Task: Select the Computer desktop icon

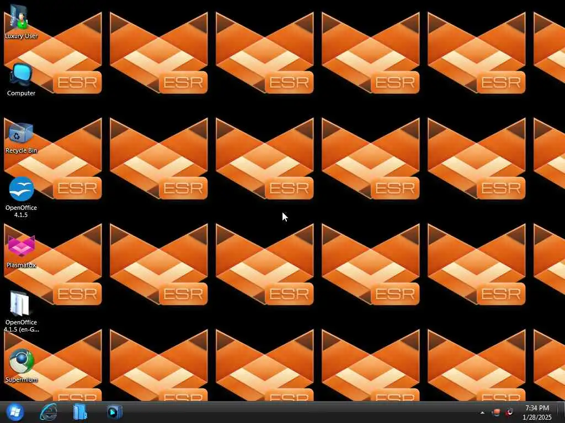Action: pos(21,79)
